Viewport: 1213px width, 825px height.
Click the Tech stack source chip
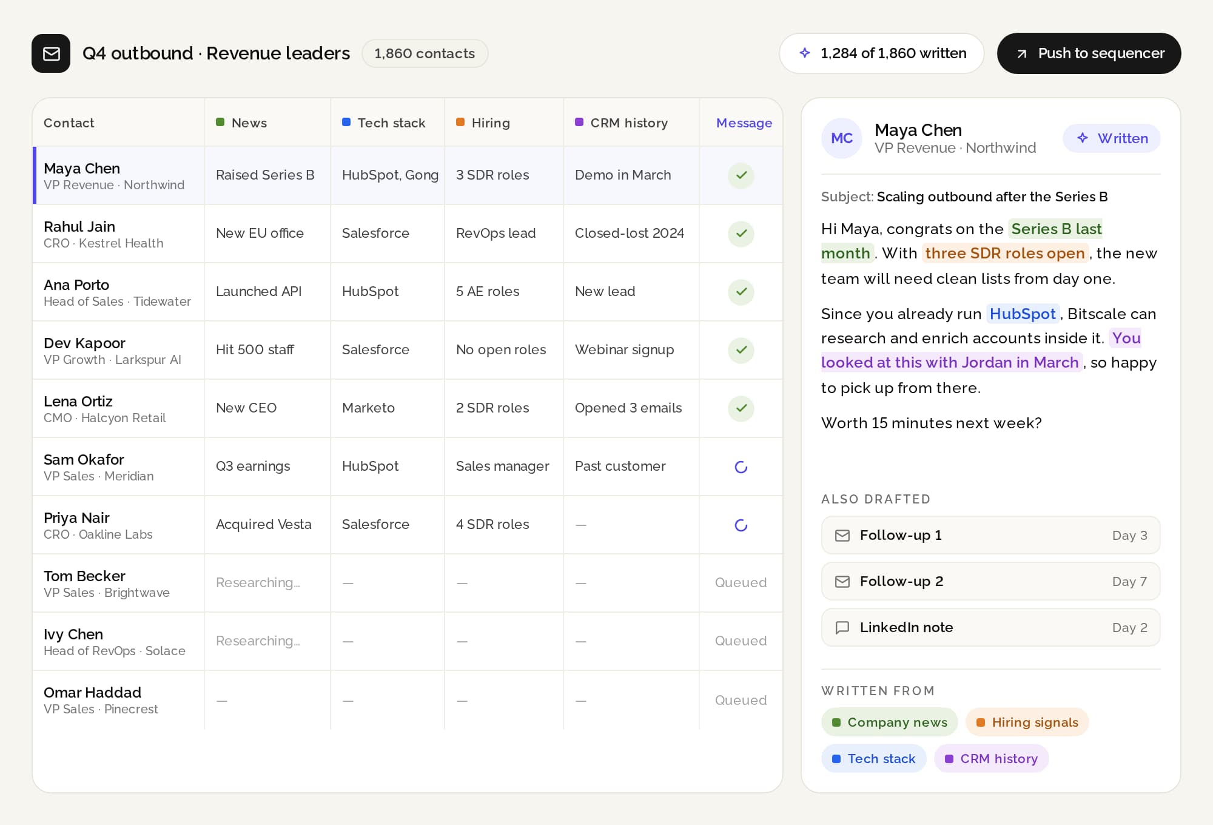coord(873,758)
